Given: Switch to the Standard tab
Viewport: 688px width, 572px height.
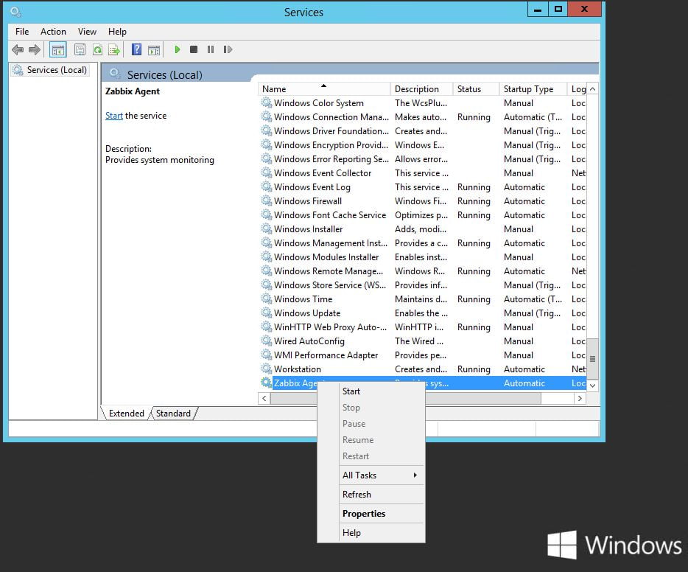Looking at the screenshot, I should 173,413.
